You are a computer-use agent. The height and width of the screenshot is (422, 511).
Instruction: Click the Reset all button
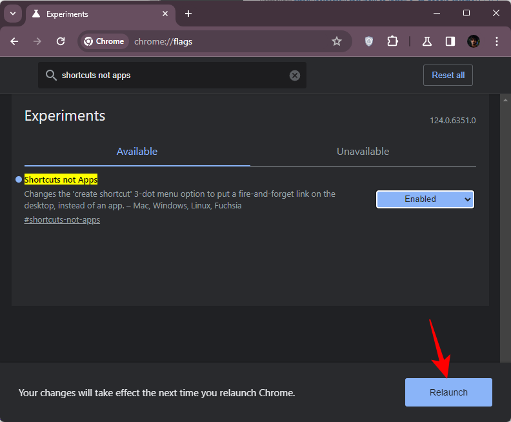[x=448, y=75]
